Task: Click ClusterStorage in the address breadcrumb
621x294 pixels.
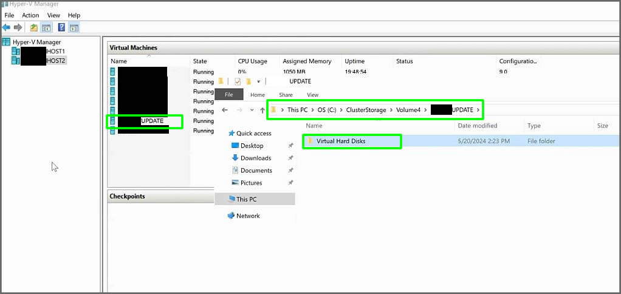Action: (x=366, y=110)
